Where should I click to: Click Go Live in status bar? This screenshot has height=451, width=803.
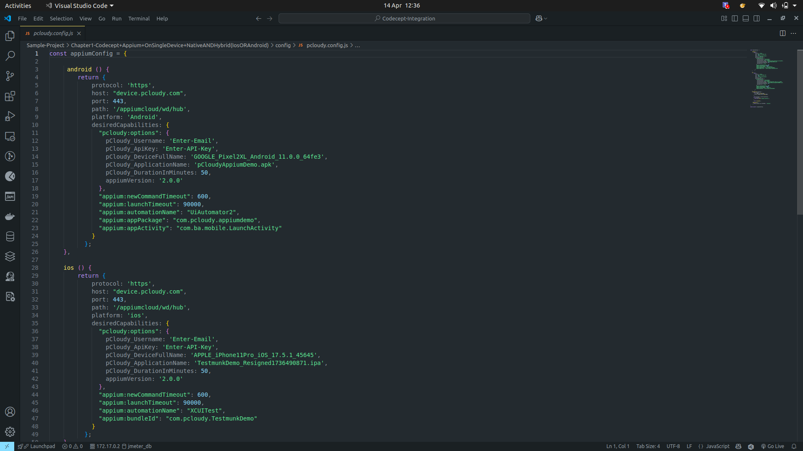click(772, 446)
